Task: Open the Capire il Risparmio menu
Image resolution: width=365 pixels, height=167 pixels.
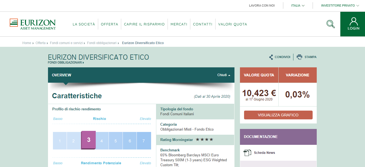Action: pos(144,24)
